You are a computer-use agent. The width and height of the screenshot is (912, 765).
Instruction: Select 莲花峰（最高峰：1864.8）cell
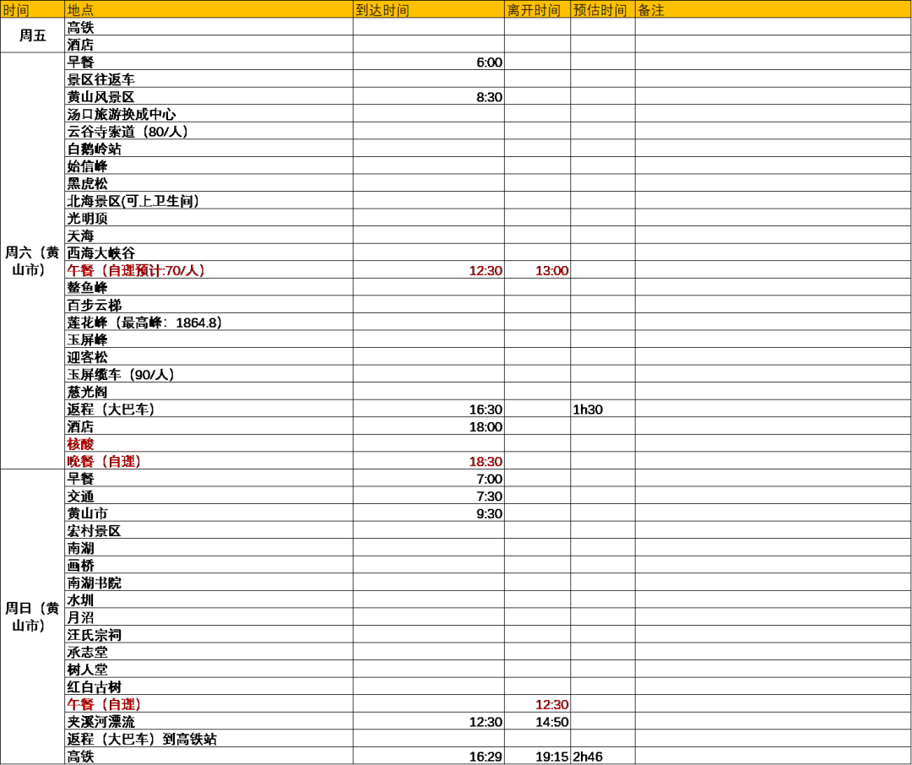(x=209, y=323)
